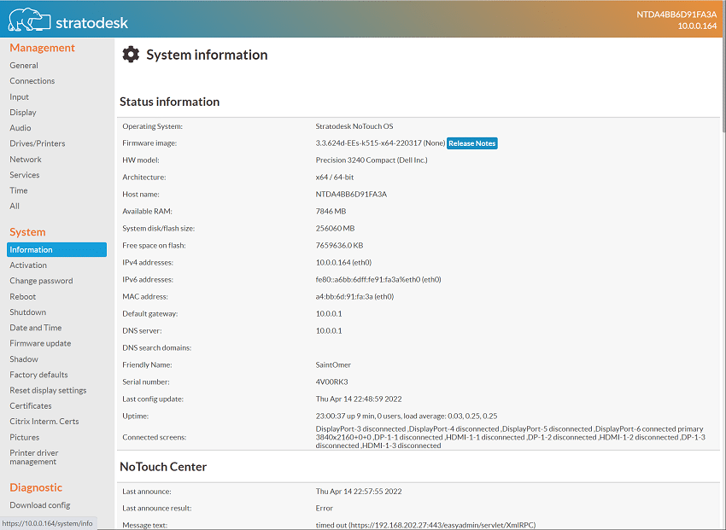Screen dimensions: 726x530
Task: Click Reset display settings
Action: click(48, 390)
